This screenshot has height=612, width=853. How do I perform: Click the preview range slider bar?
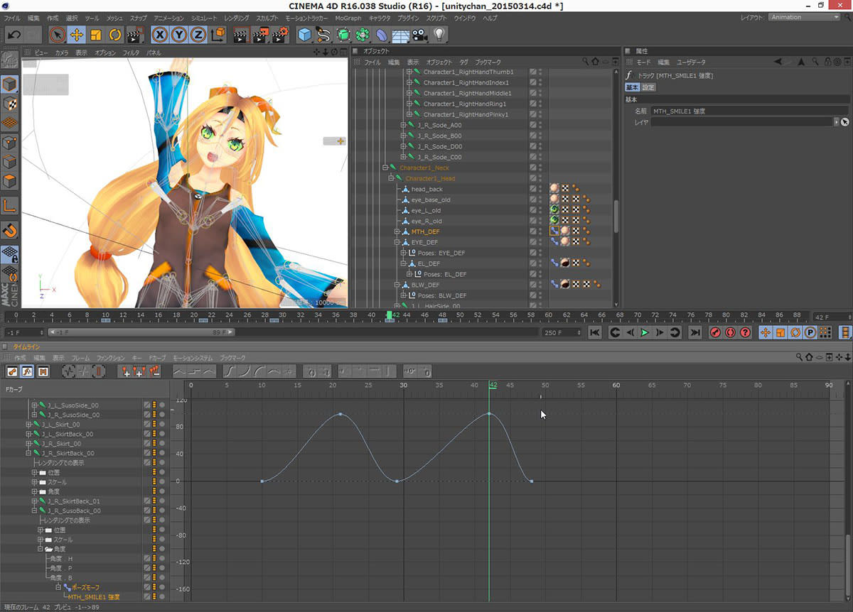click(x=141, y=332)
